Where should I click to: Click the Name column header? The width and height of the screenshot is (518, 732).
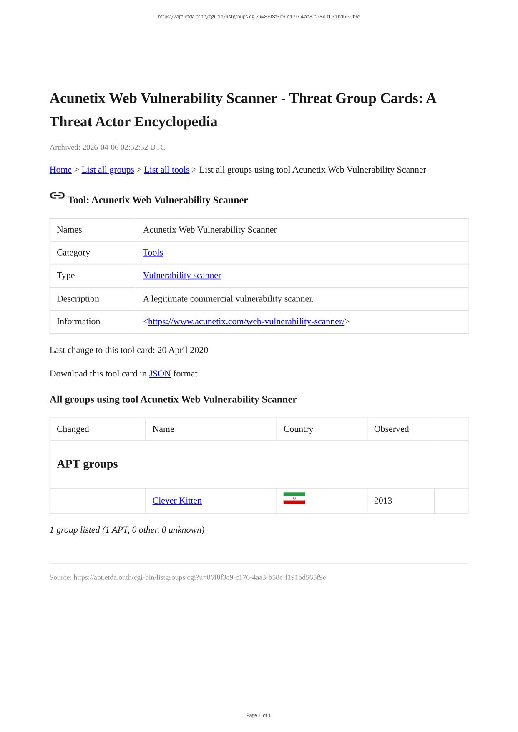coord(163,429)
